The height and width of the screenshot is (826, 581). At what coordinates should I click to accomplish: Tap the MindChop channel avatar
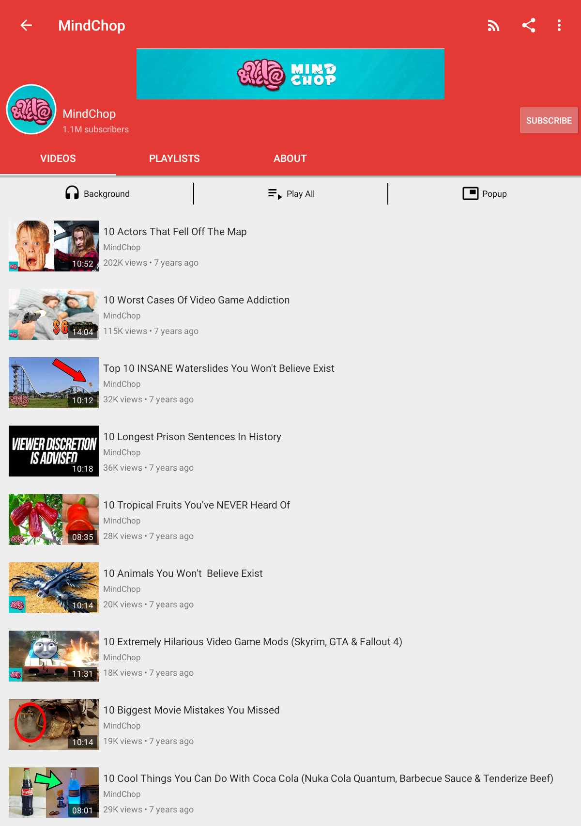[x=31, y=110]
